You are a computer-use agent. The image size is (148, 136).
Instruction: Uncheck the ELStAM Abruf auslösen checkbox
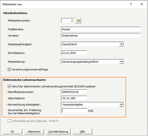pos(9,86)
